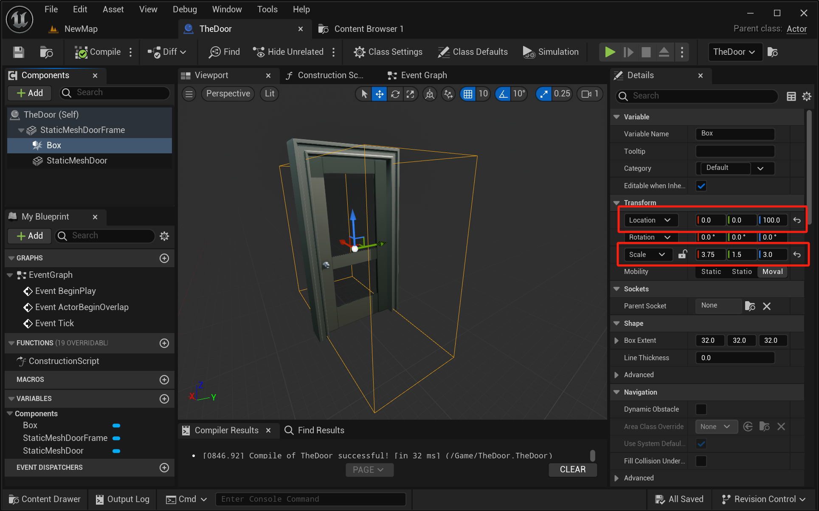The width and height of the screenshot is (819, 511).
Task: Click the Eject button in play controls
Action: [x=664, y=52]
